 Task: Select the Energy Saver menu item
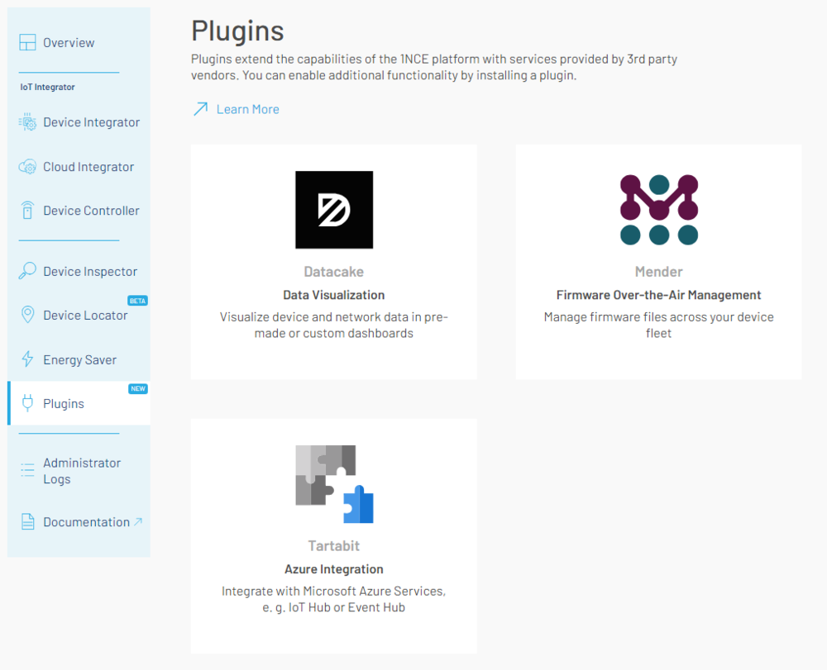tap(79, 360)
